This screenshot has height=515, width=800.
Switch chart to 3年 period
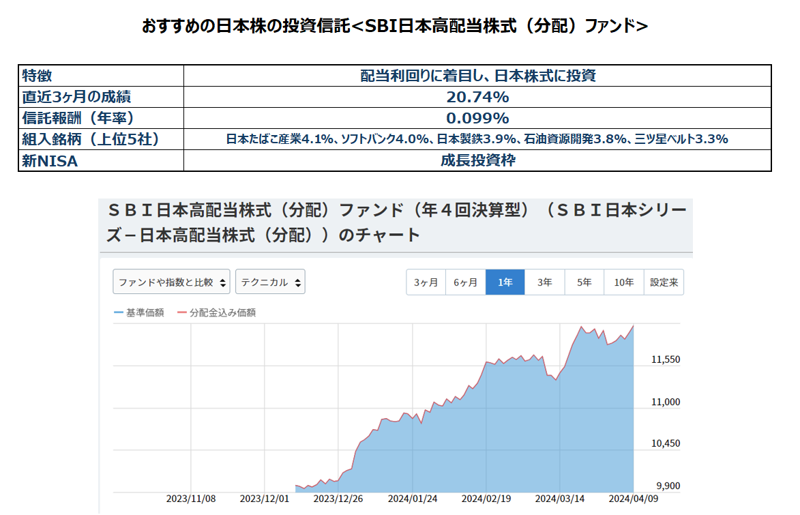544,282
